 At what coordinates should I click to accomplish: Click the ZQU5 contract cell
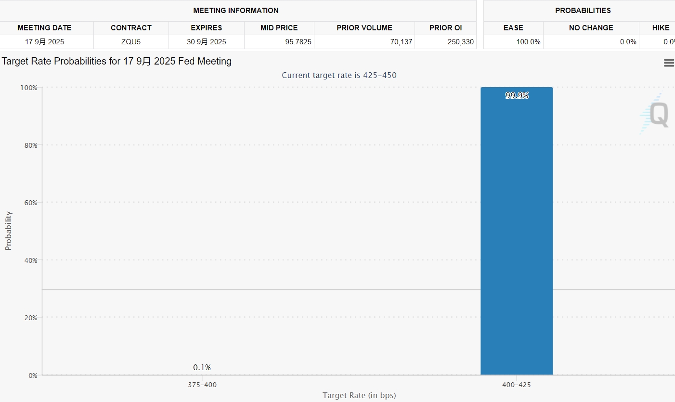(x=131, y=42)
